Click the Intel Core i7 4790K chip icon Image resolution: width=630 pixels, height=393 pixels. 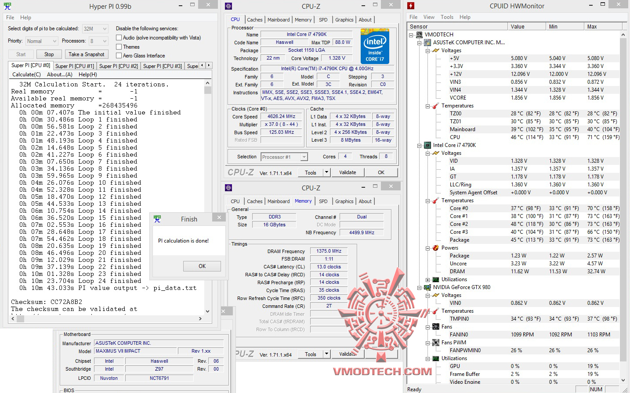428,145
